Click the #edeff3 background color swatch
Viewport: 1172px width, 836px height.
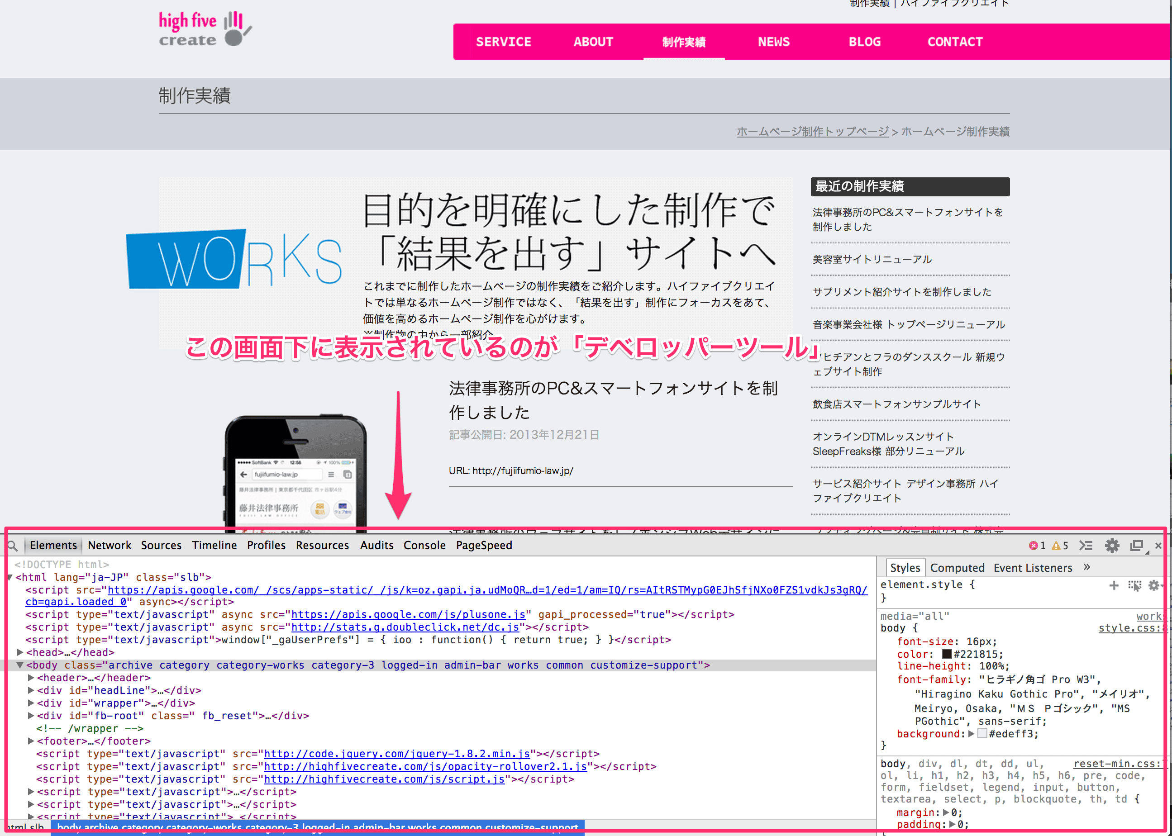click(982, 734)
